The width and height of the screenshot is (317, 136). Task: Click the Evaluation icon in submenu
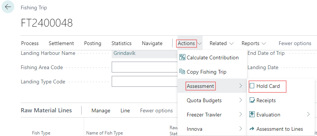[x=252, y=115]
